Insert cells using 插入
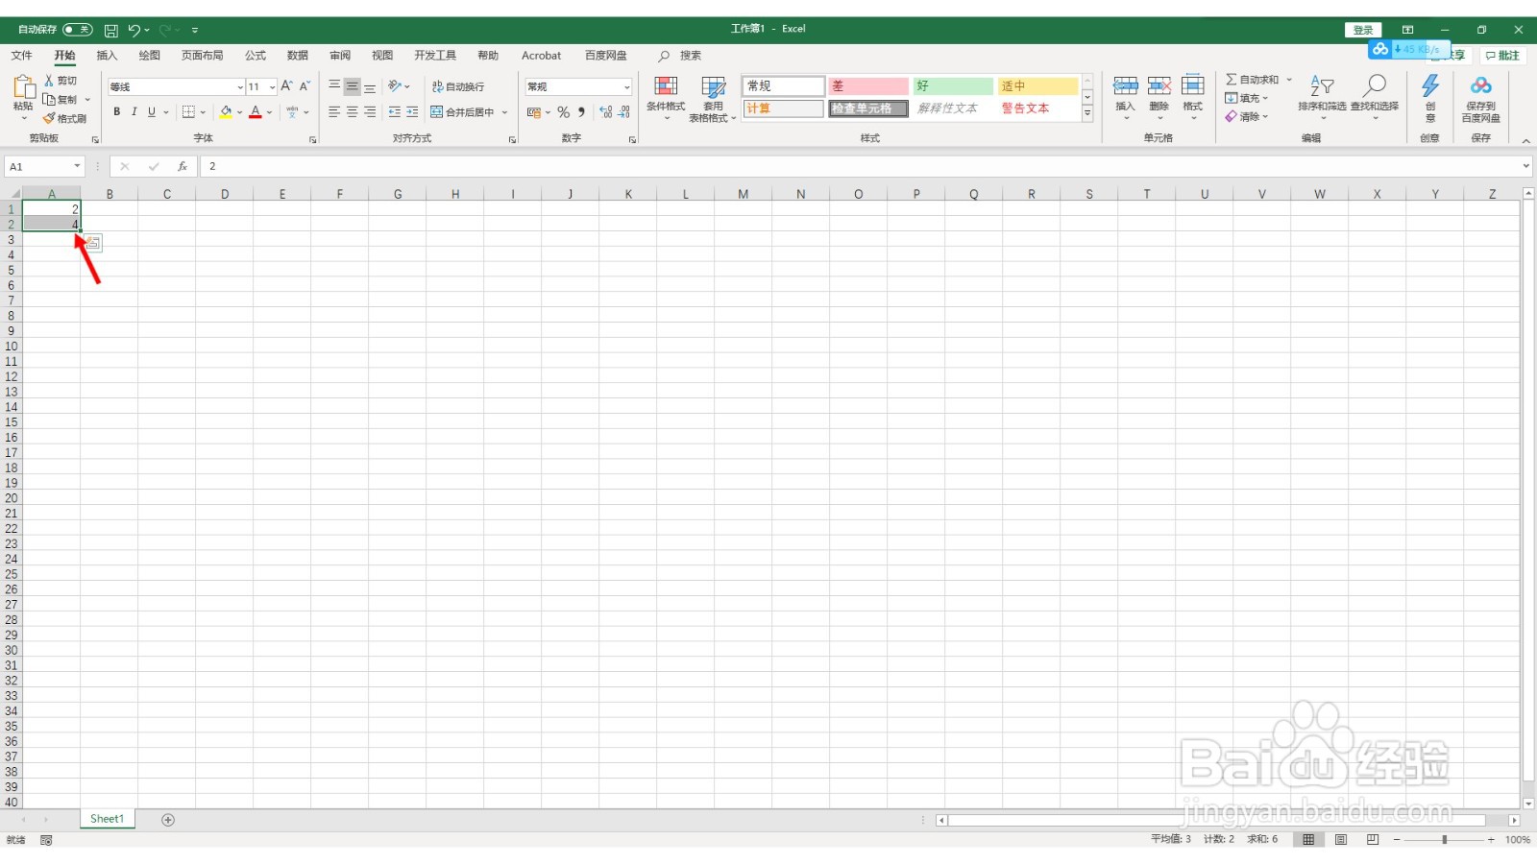The image size is (1537, 864). (x=1125, y=96)
